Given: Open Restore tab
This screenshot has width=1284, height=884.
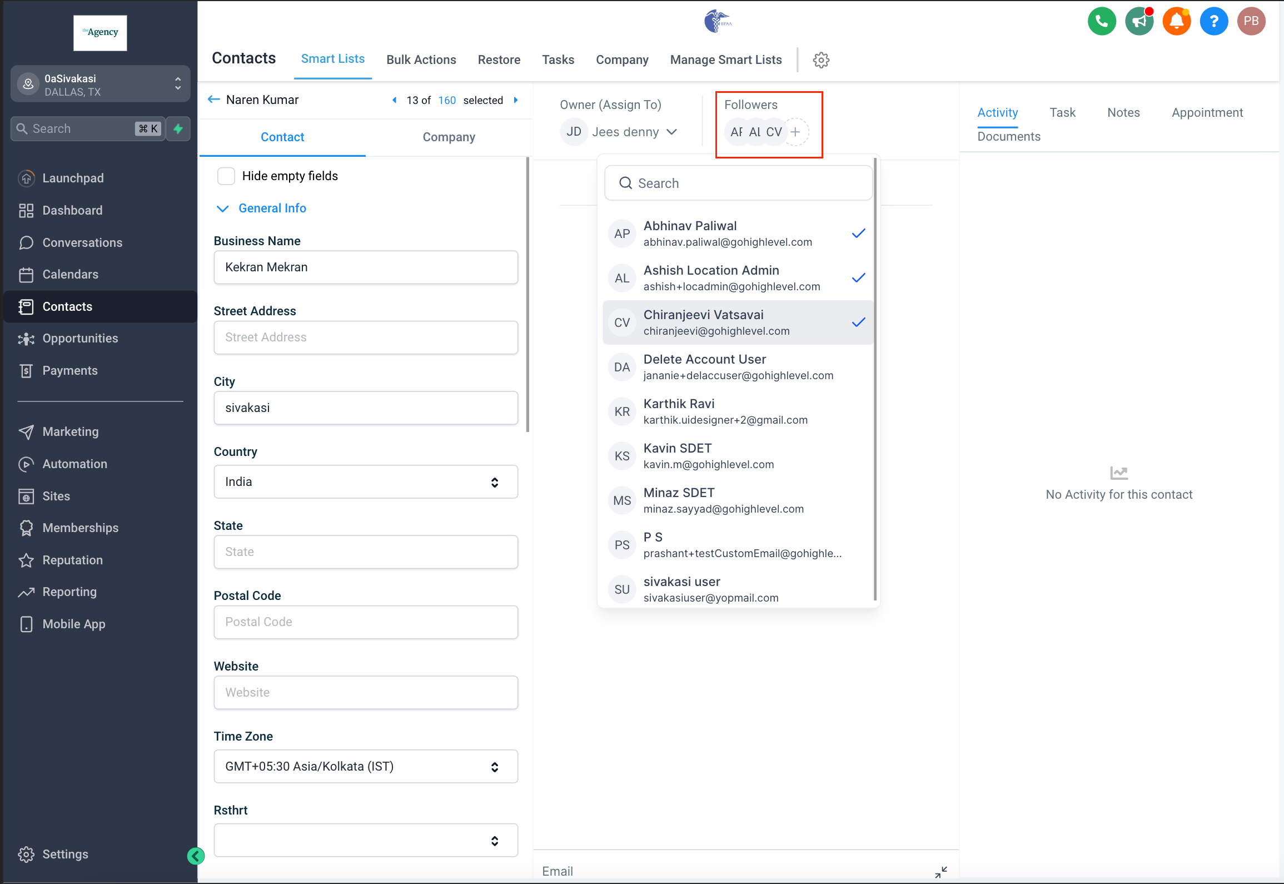Looking at the screenshot, I should click(499, 60).
